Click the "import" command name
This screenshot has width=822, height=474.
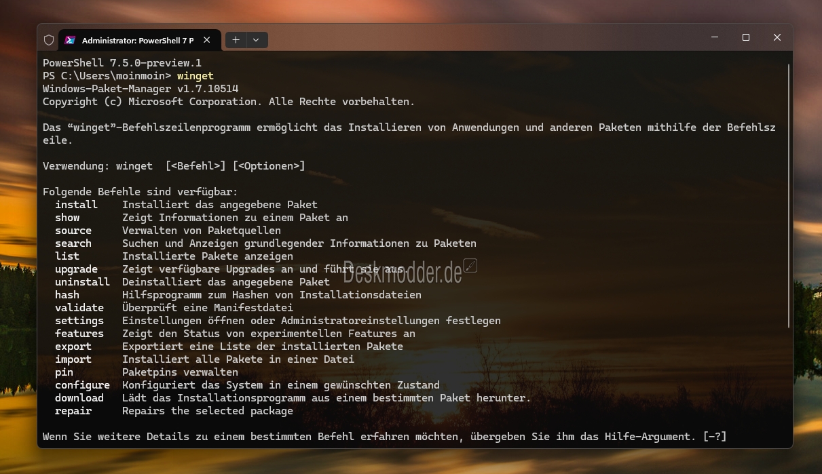click(x=73, y=359)
